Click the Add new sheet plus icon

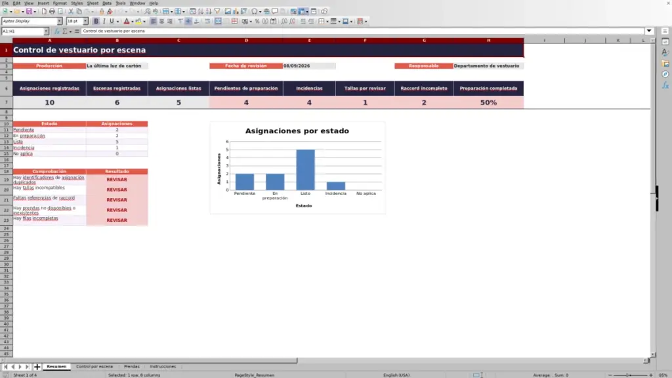(37, 367)
